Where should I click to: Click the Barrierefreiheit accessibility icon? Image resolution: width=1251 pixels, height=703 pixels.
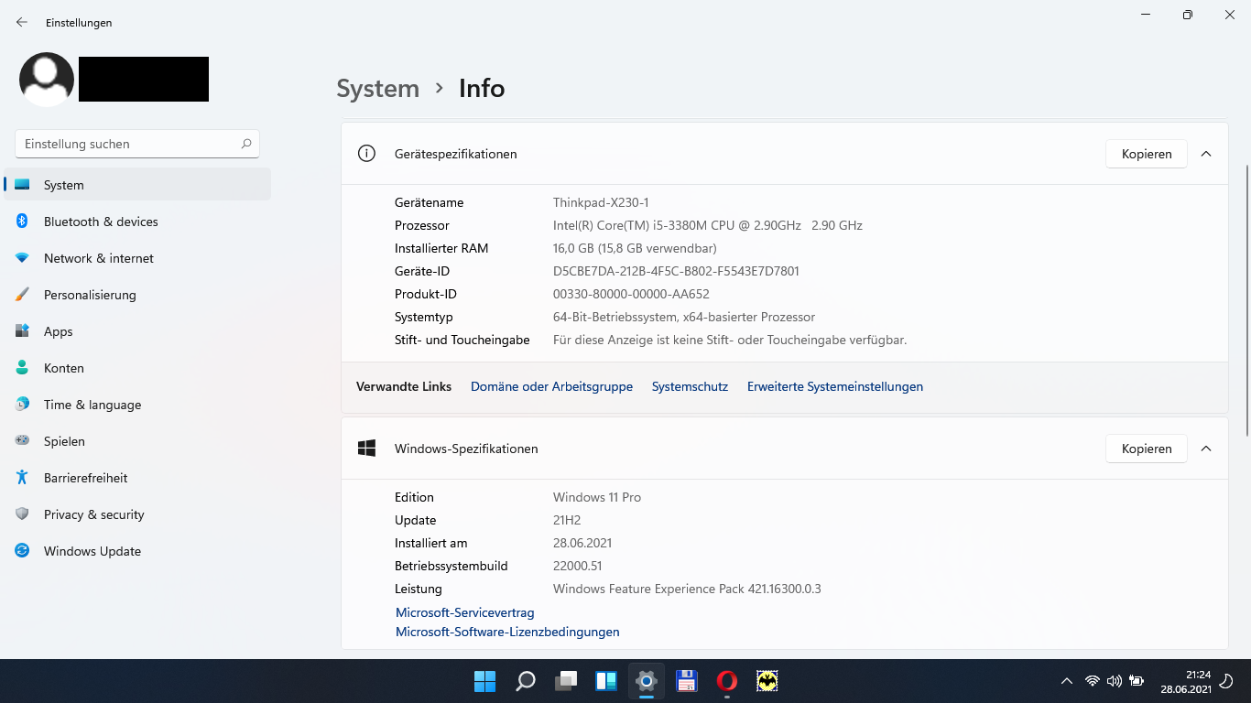coord(22,478)
